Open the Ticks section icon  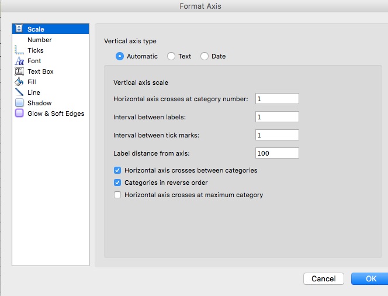[x=19, y=50]
